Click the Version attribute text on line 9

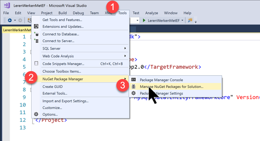click(248, 97)
